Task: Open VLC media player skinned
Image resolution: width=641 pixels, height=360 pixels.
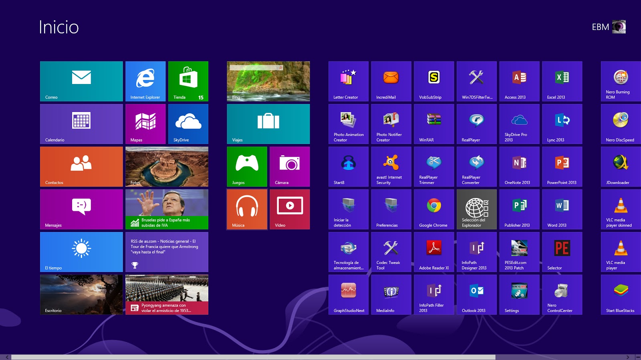Action: coord(621,209)
